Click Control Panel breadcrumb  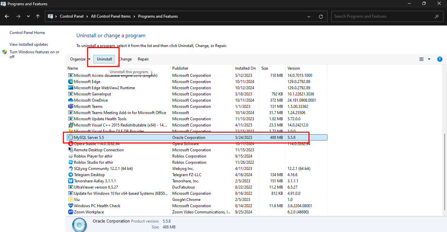(x=71, y=16)
